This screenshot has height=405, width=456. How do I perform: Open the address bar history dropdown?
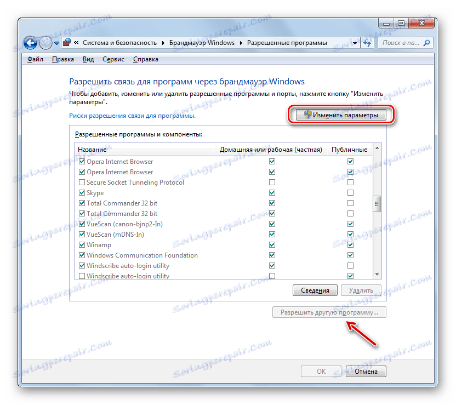[355, 43]
